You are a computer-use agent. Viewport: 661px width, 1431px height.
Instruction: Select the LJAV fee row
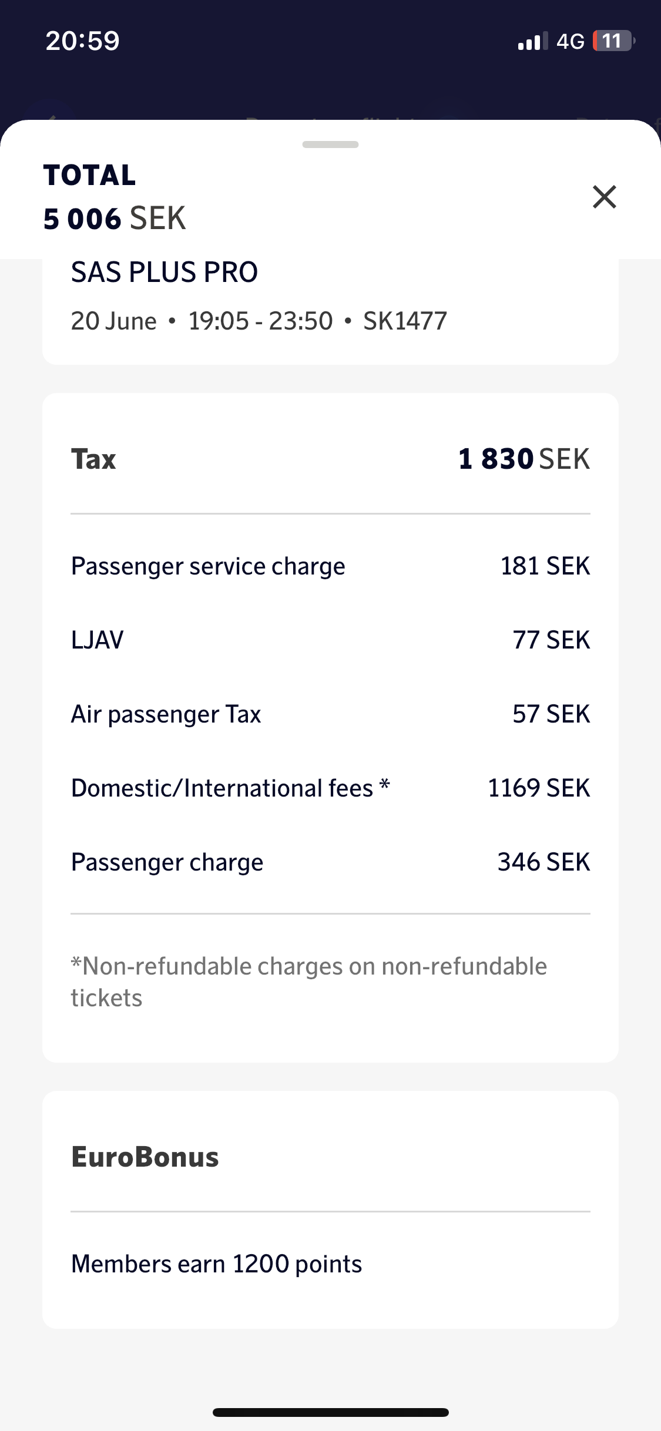pyautogui.click(x=330, y=640)
